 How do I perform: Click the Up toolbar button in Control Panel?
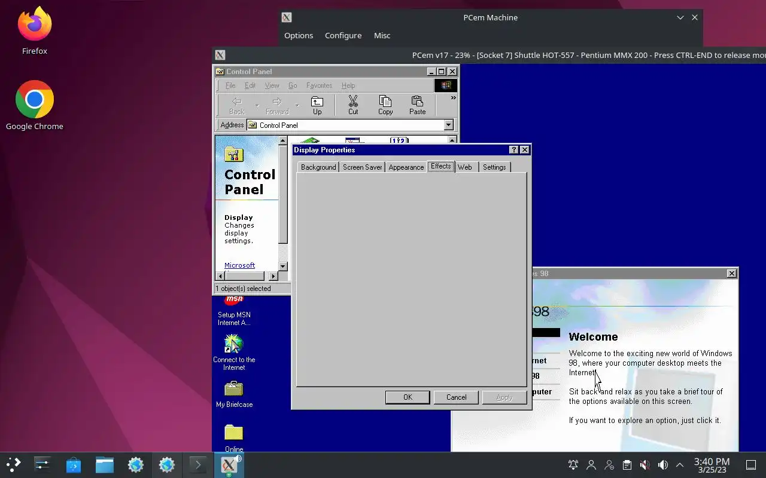[317, 105]
